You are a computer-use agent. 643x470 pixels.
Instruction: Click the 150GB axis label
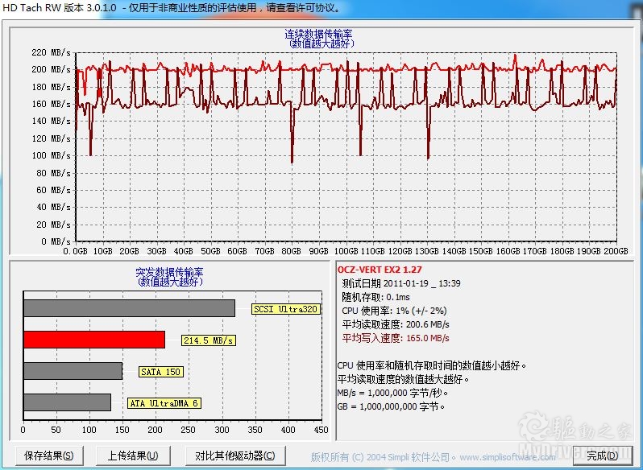click(x=480, y=251)
